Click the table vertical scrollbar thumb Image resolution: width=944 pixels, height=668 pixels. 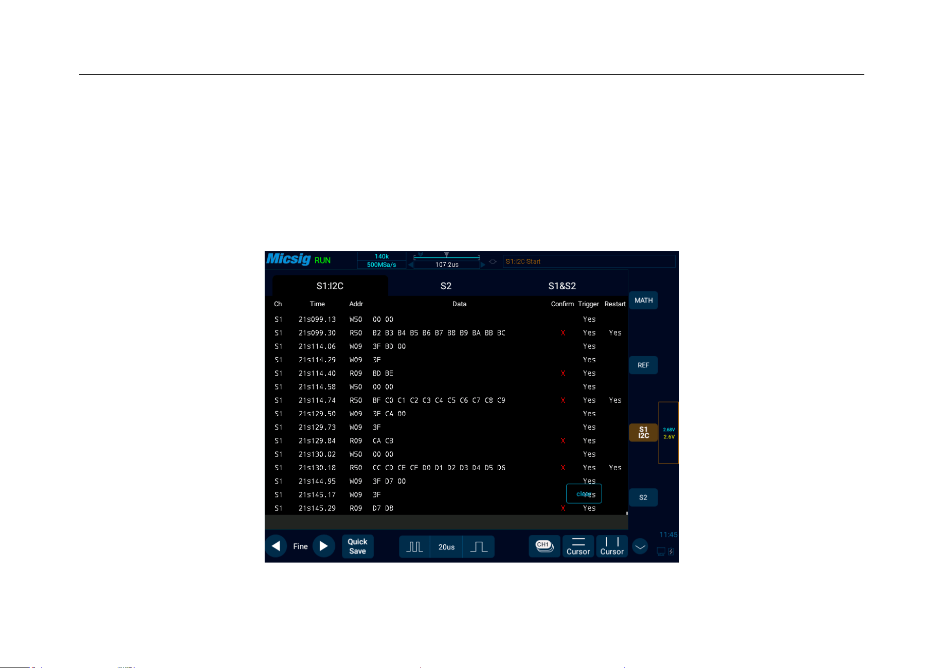(x=627, y=513)
